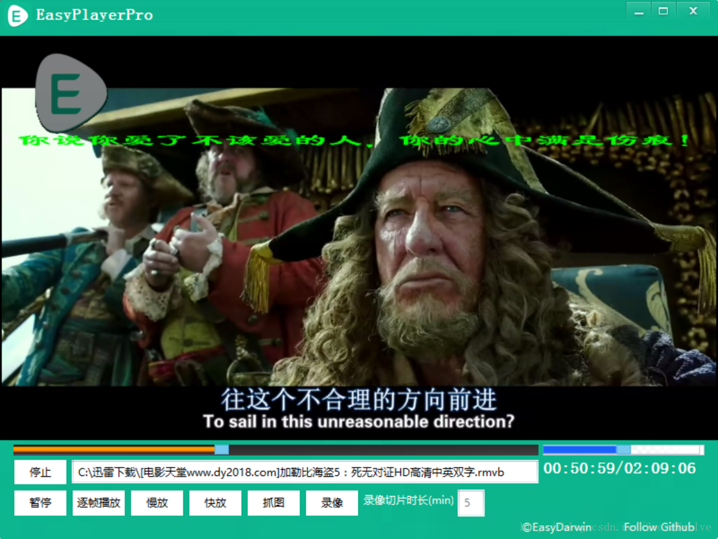Click the video display area
Viewport: 718px width, 539px height.
click(x=359, y=238)
